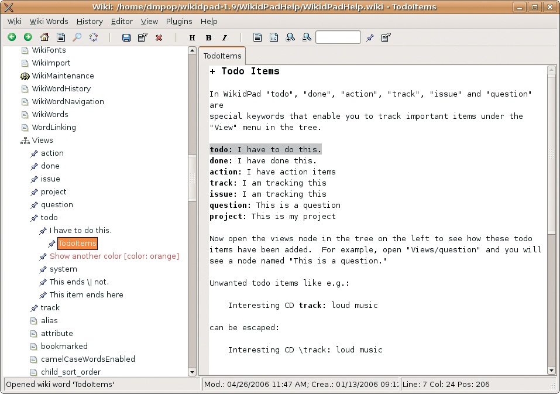Click the hierarchy icon beside Views

pos(25,141)
